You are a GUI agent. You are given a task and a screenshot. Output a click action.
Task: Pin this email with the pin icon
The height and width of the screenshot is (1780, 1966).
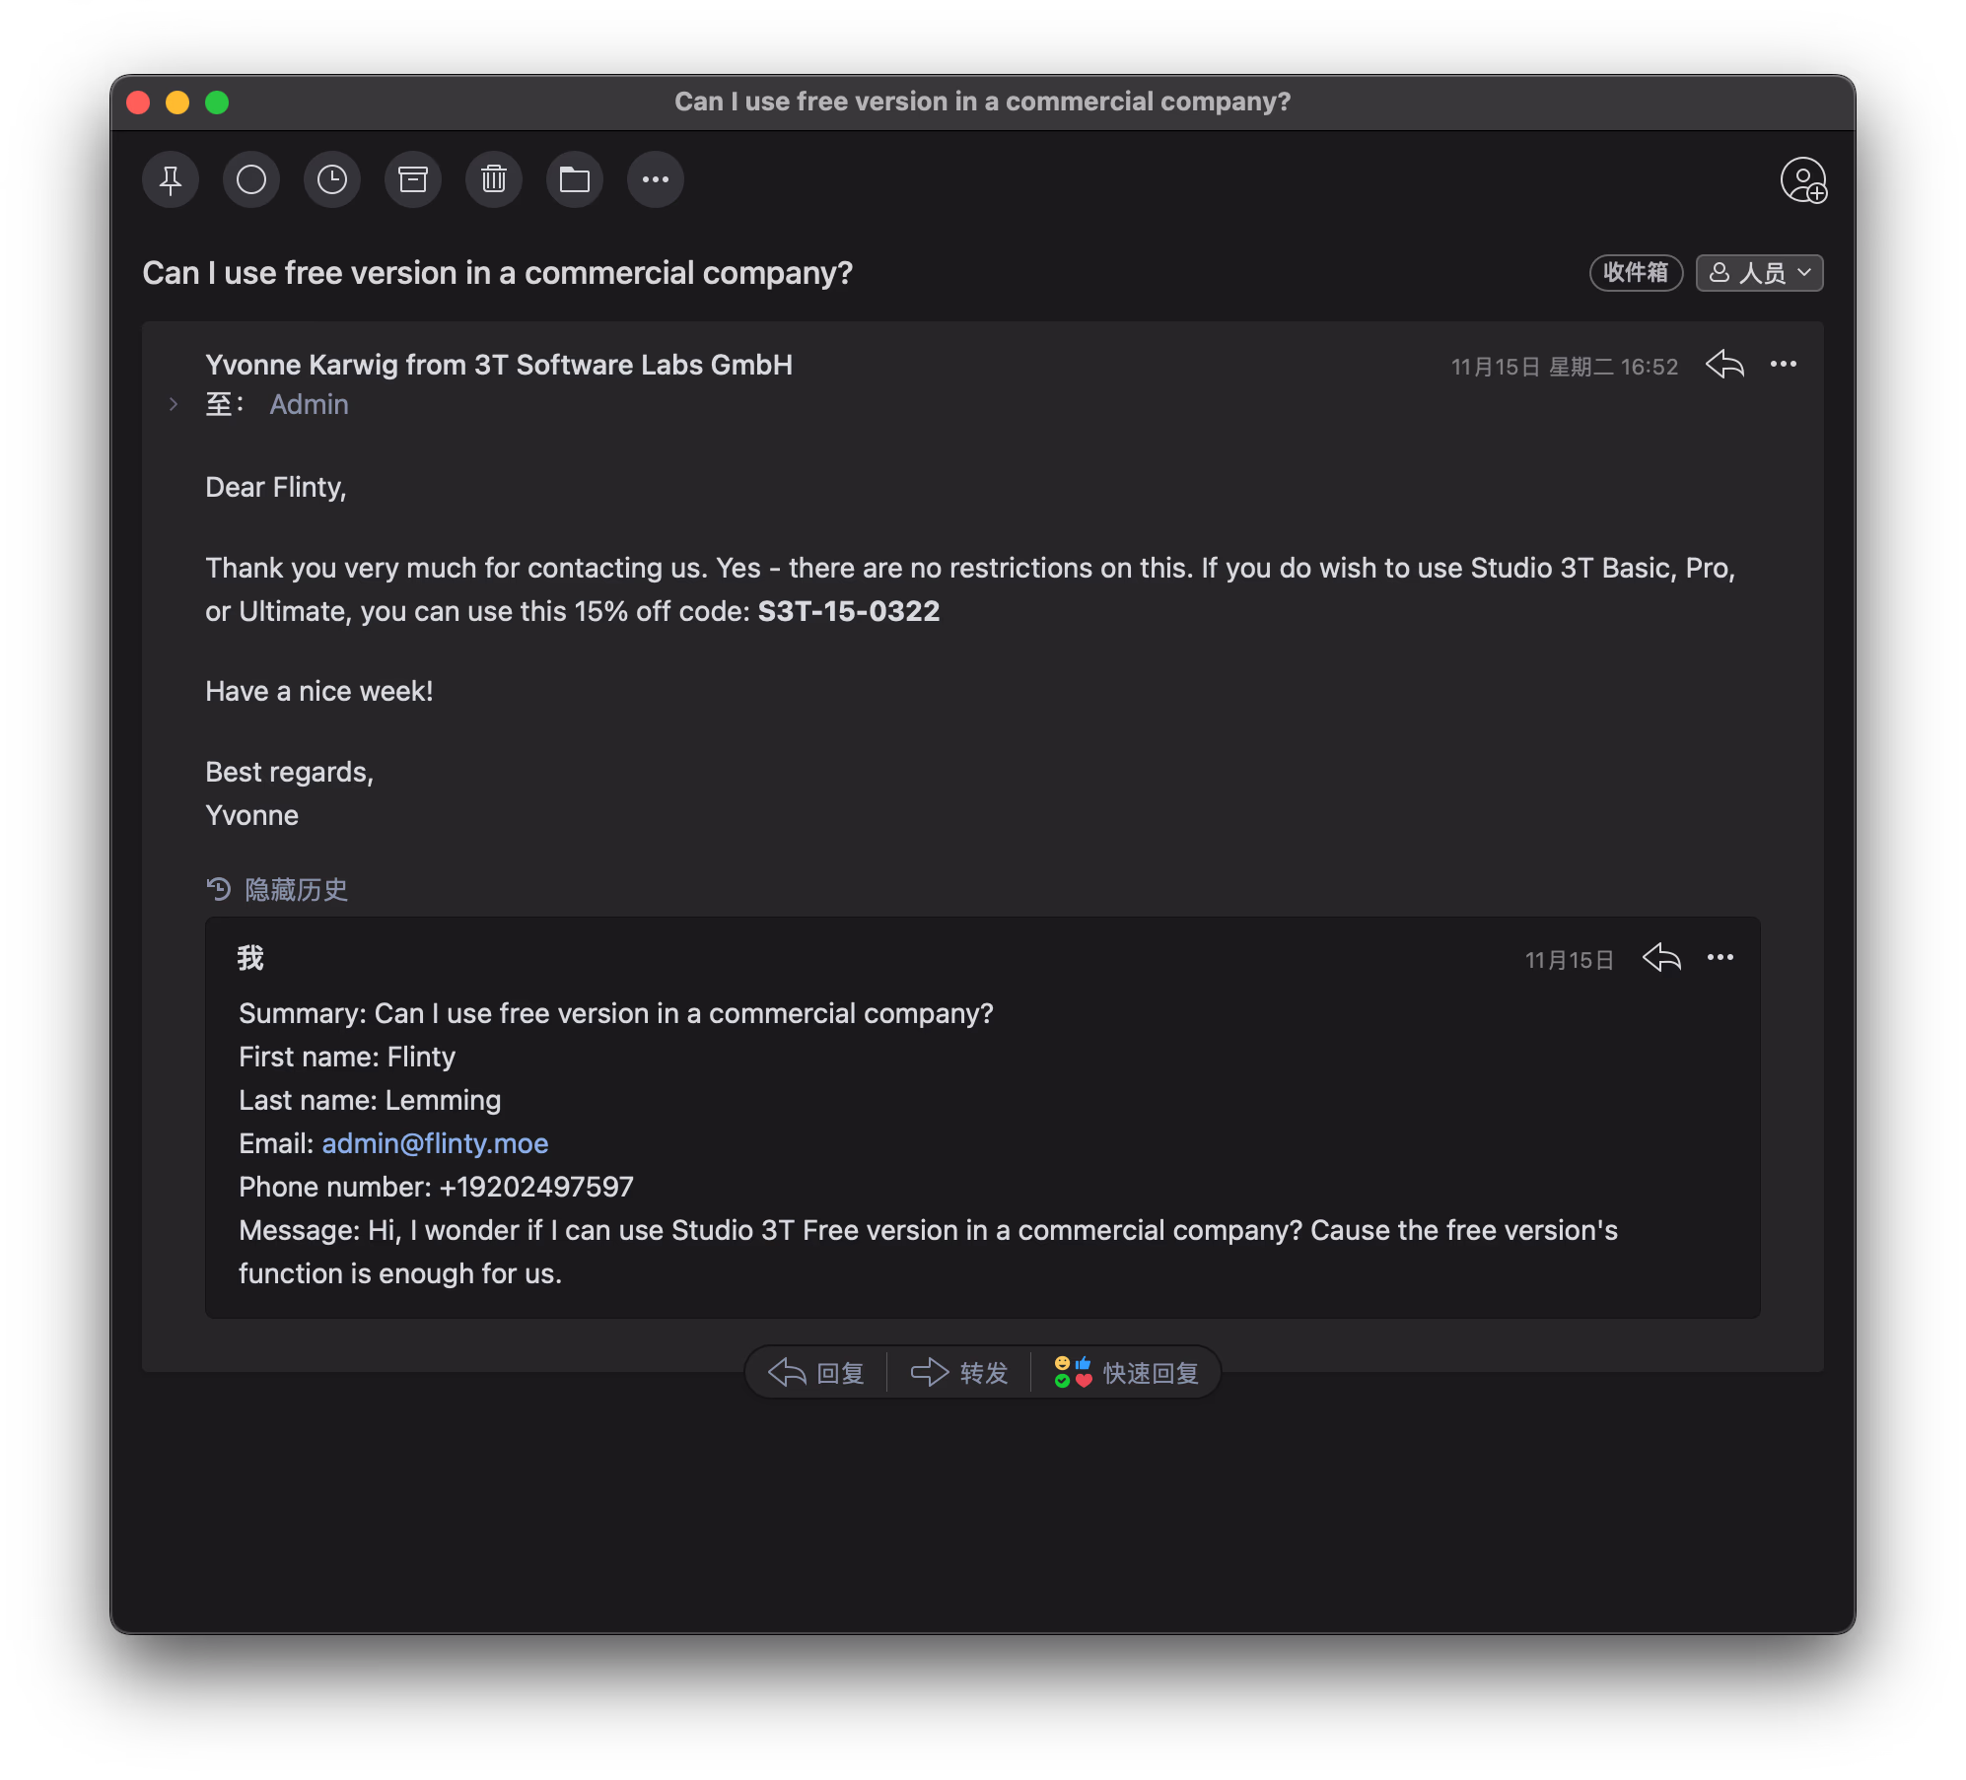[x=171, y=179]
